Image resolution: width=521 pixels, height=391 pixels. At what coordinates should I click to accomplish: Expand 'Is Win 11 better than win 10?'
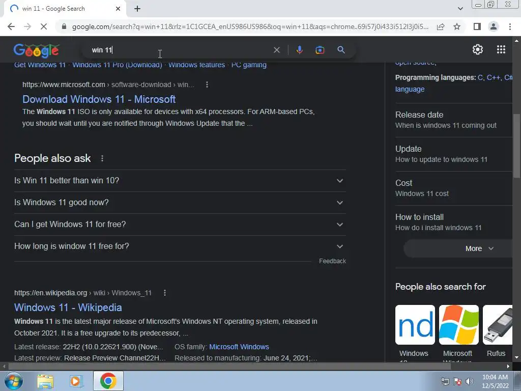(180, 181)
